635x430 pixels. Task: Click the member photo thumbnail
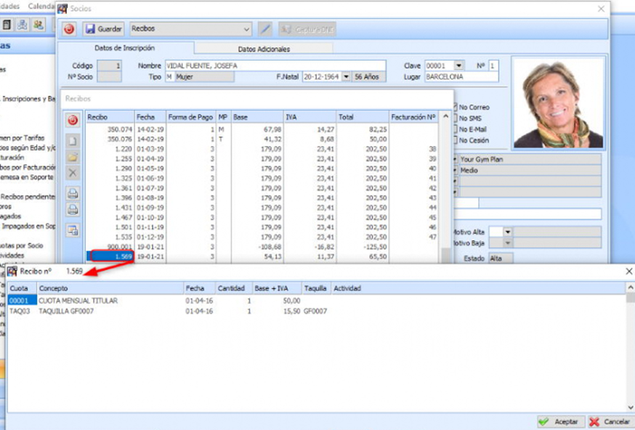(x=557, y=102)
